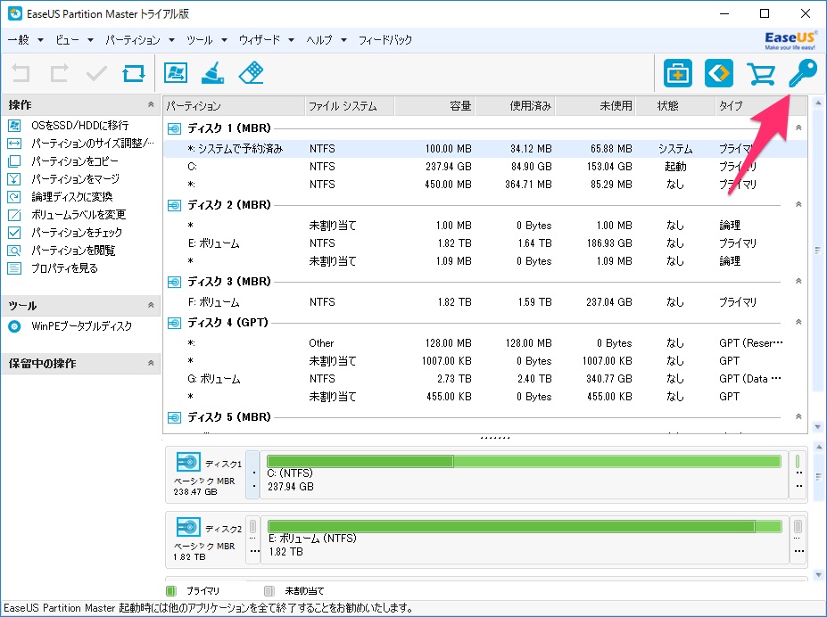
Task: Click the ディスク 4 (GPT) disk icon
Action: 174,323
